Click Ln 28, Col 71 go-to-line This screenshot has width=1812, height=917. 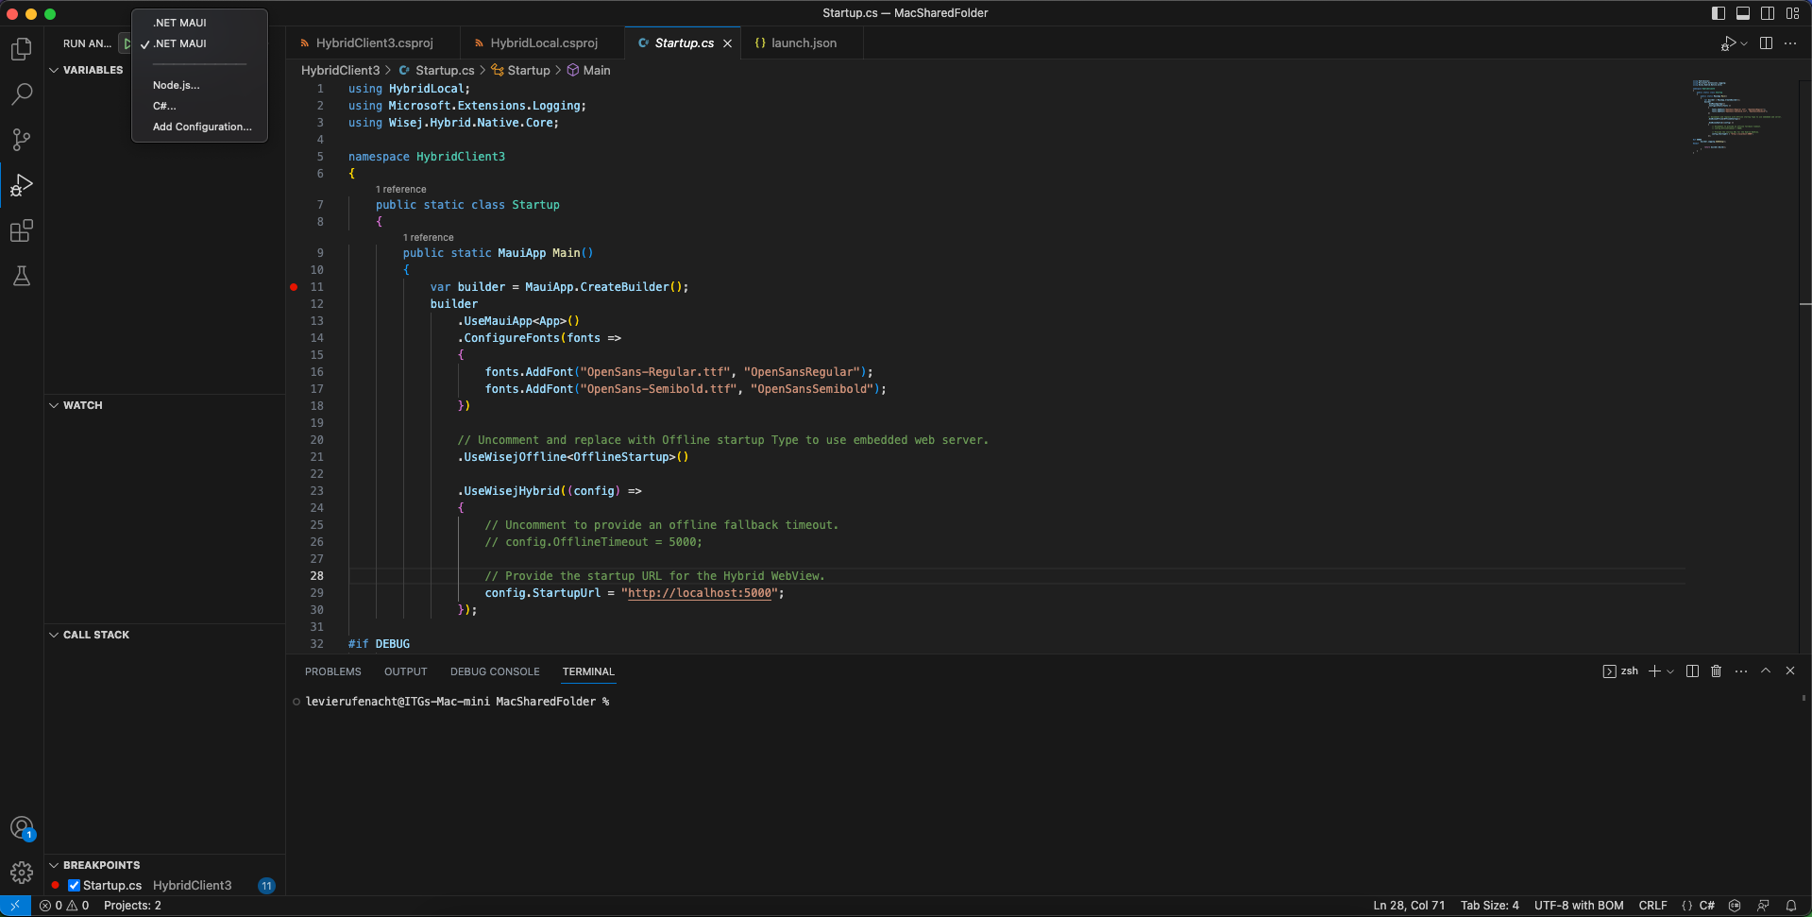click(1409, 906)
